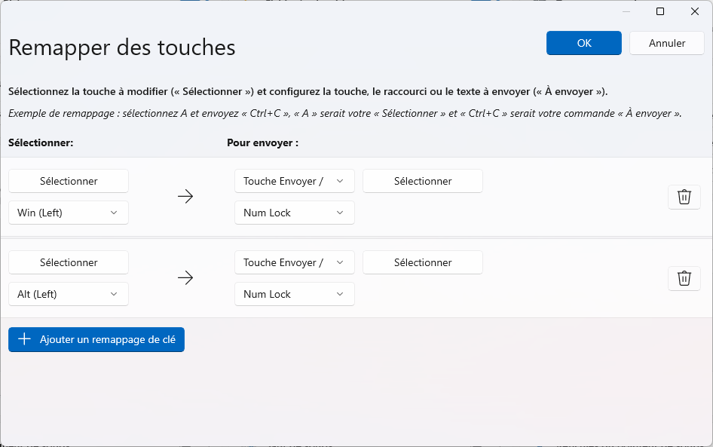Screen dimensions: 713x447
Task: Click the arrow icon in the Alt (Left) row
Action: pos(185,278)
